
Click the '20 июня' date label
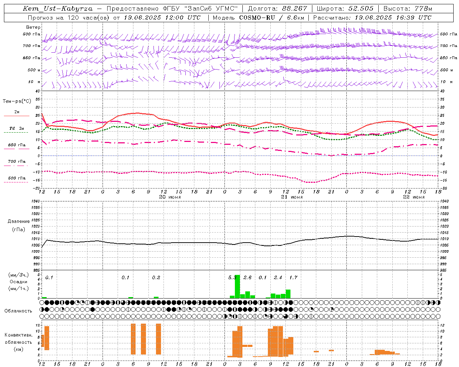tap(170, 197)
